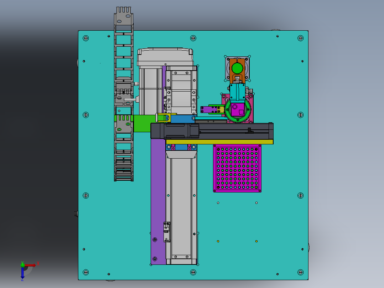
Task: Click the green Y axis sphere of the triad
Action: point(22,265)
